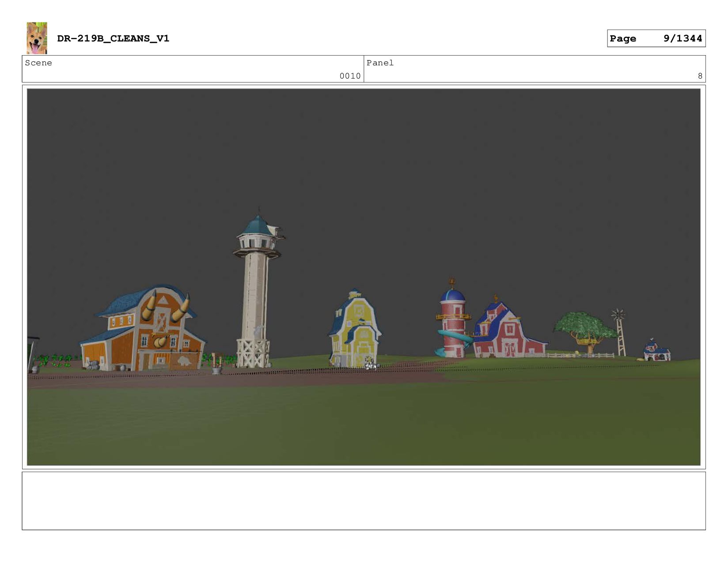Select scene number 0010
The height and width of the screenshot is (563, 728).
tap(350, 76)
